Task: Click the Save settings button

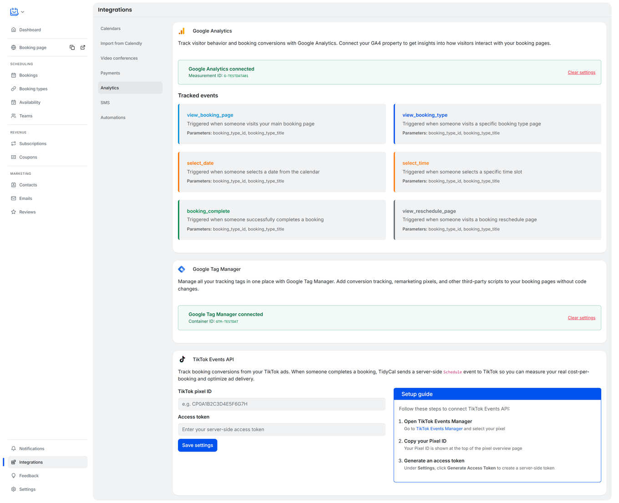Action: pyautogui.click(x=198, y=445)
